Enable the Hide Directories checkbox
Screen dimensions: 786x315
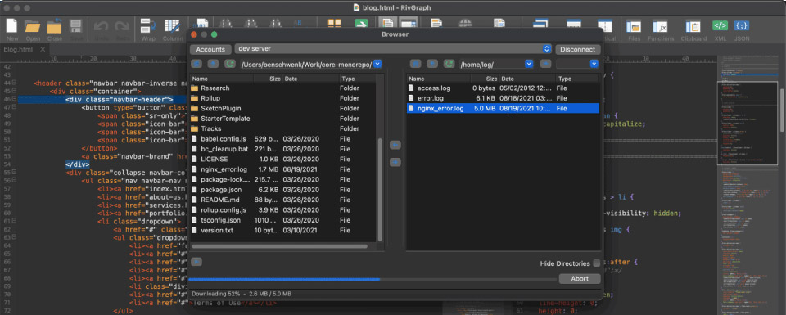pos(596,263)
